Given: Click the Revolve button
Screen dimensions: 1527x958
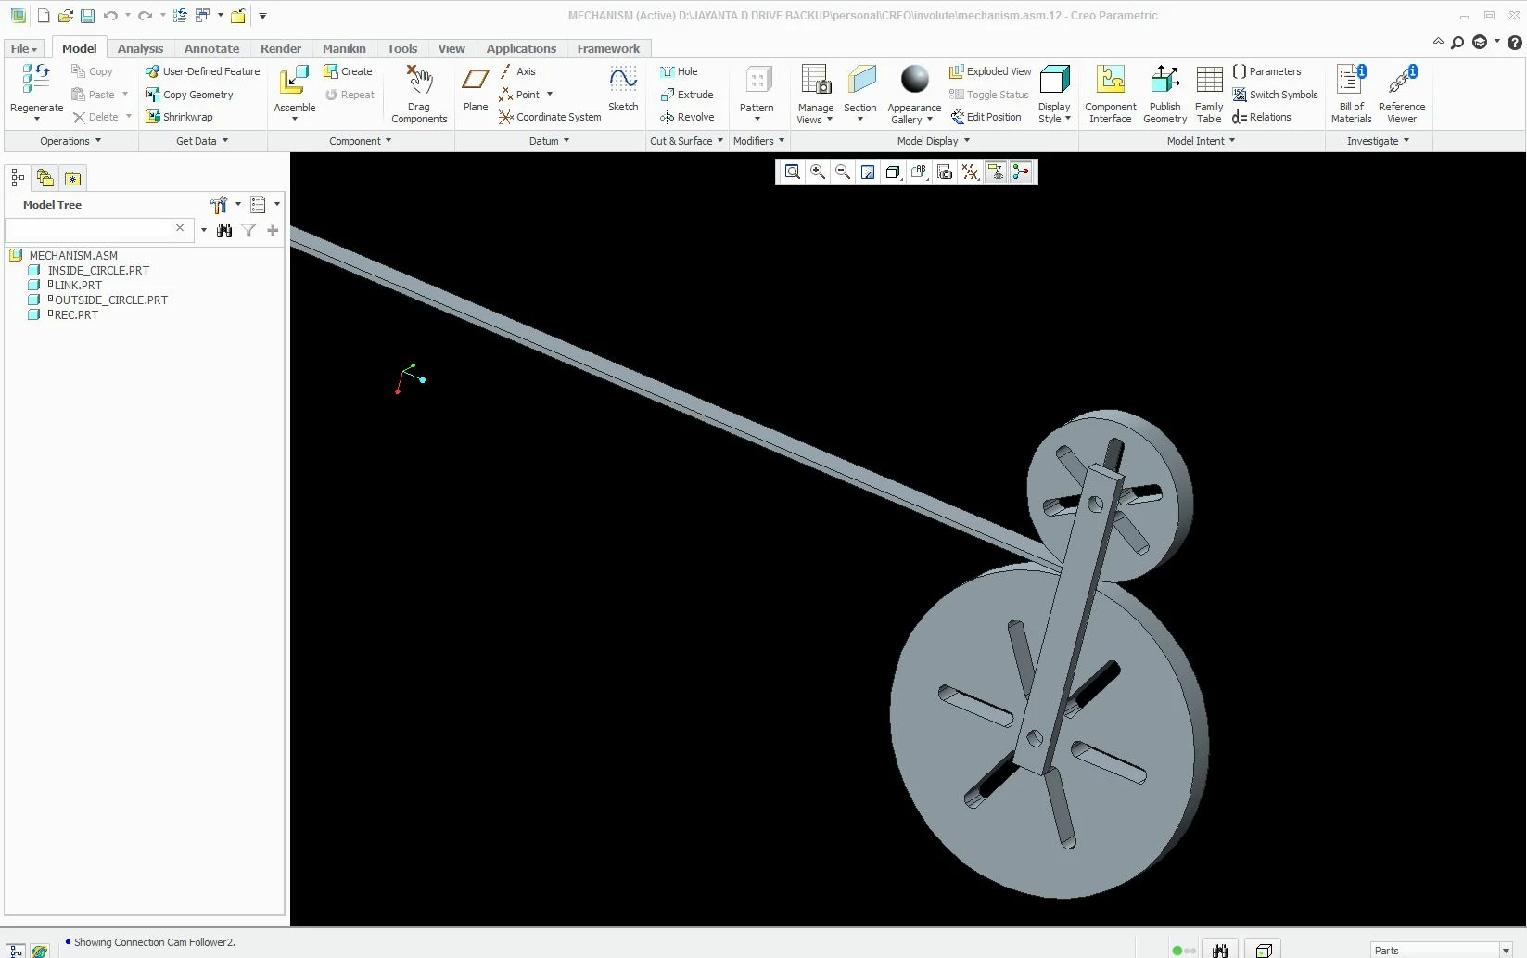Looking at the screenshot, I should click(687, 117).
